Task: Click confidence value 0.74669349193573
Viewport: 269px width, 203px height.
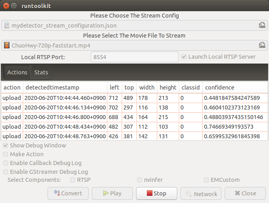Action: [x=229, y=127]
